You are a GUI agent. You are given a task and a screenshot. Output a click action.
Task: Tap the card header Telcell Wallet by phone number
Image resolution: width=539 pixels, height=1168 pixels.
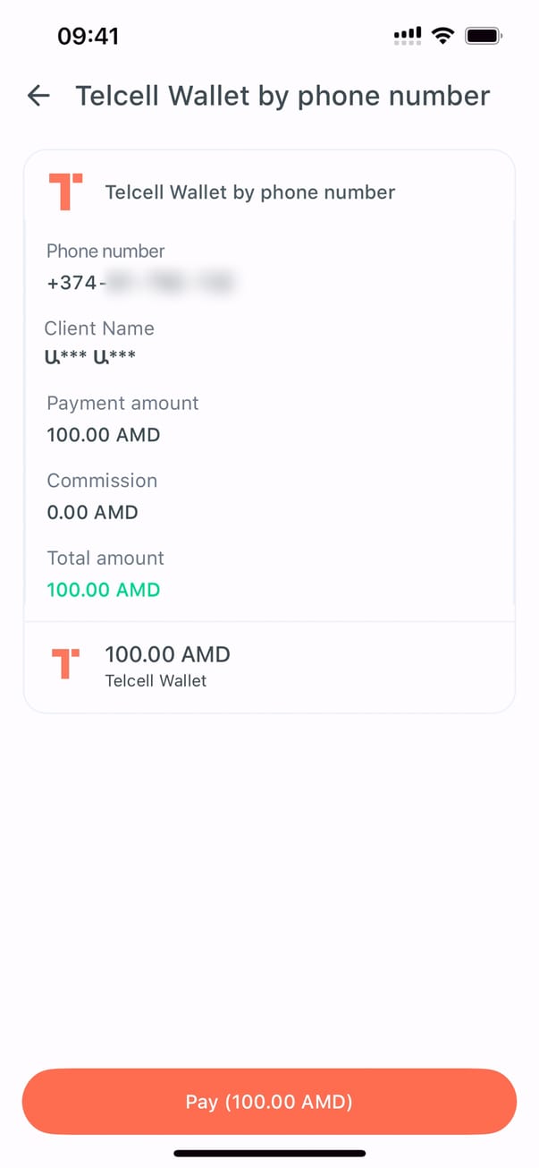pos(250,192)
